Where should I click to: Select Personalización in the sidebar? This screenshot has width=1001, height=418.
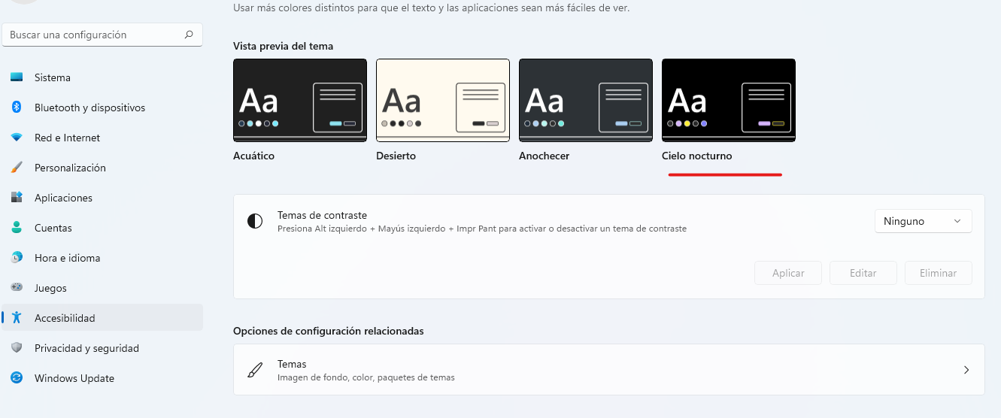pos(102,168)
